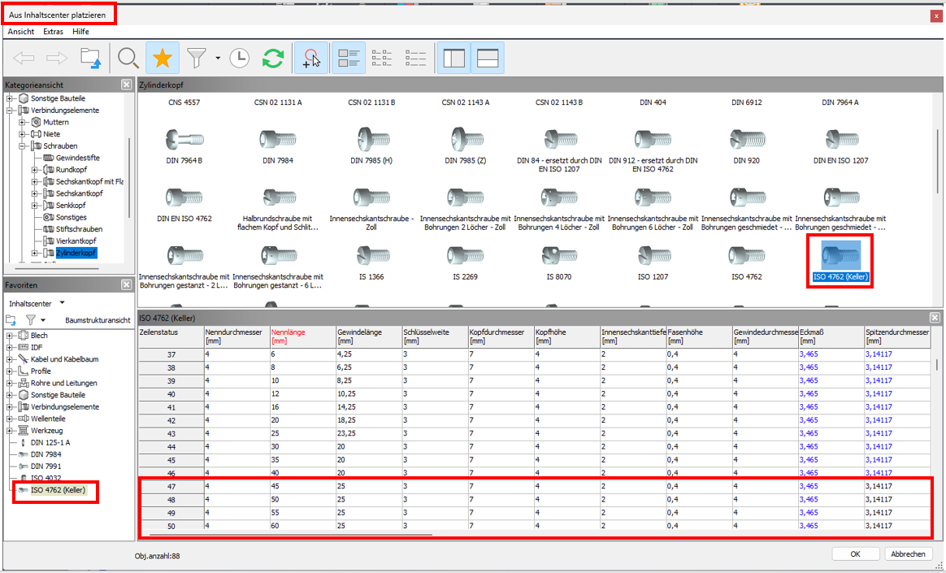Open the Extras menu
The image size is (946, 573).
point(53,31)
